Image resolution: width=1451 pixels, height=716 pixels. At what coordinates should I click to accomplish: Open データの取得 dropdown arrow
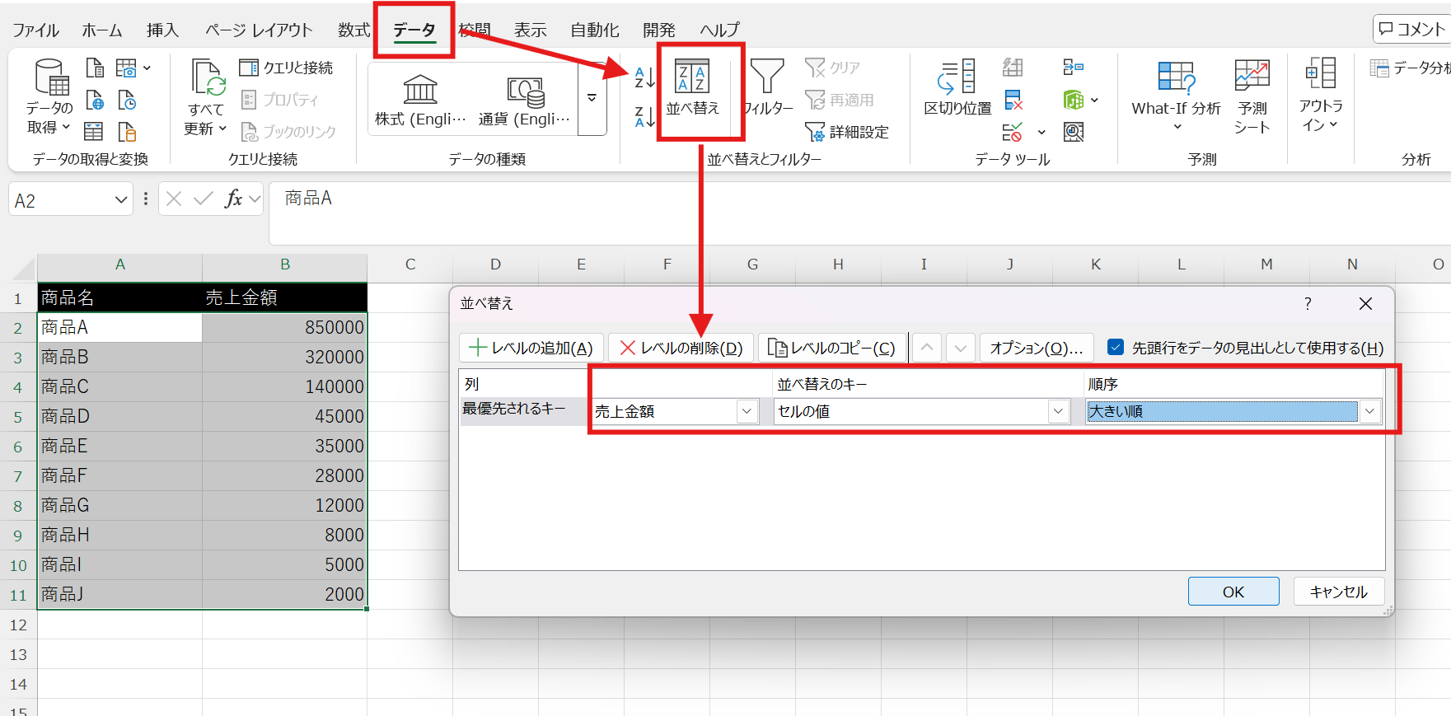66,127
